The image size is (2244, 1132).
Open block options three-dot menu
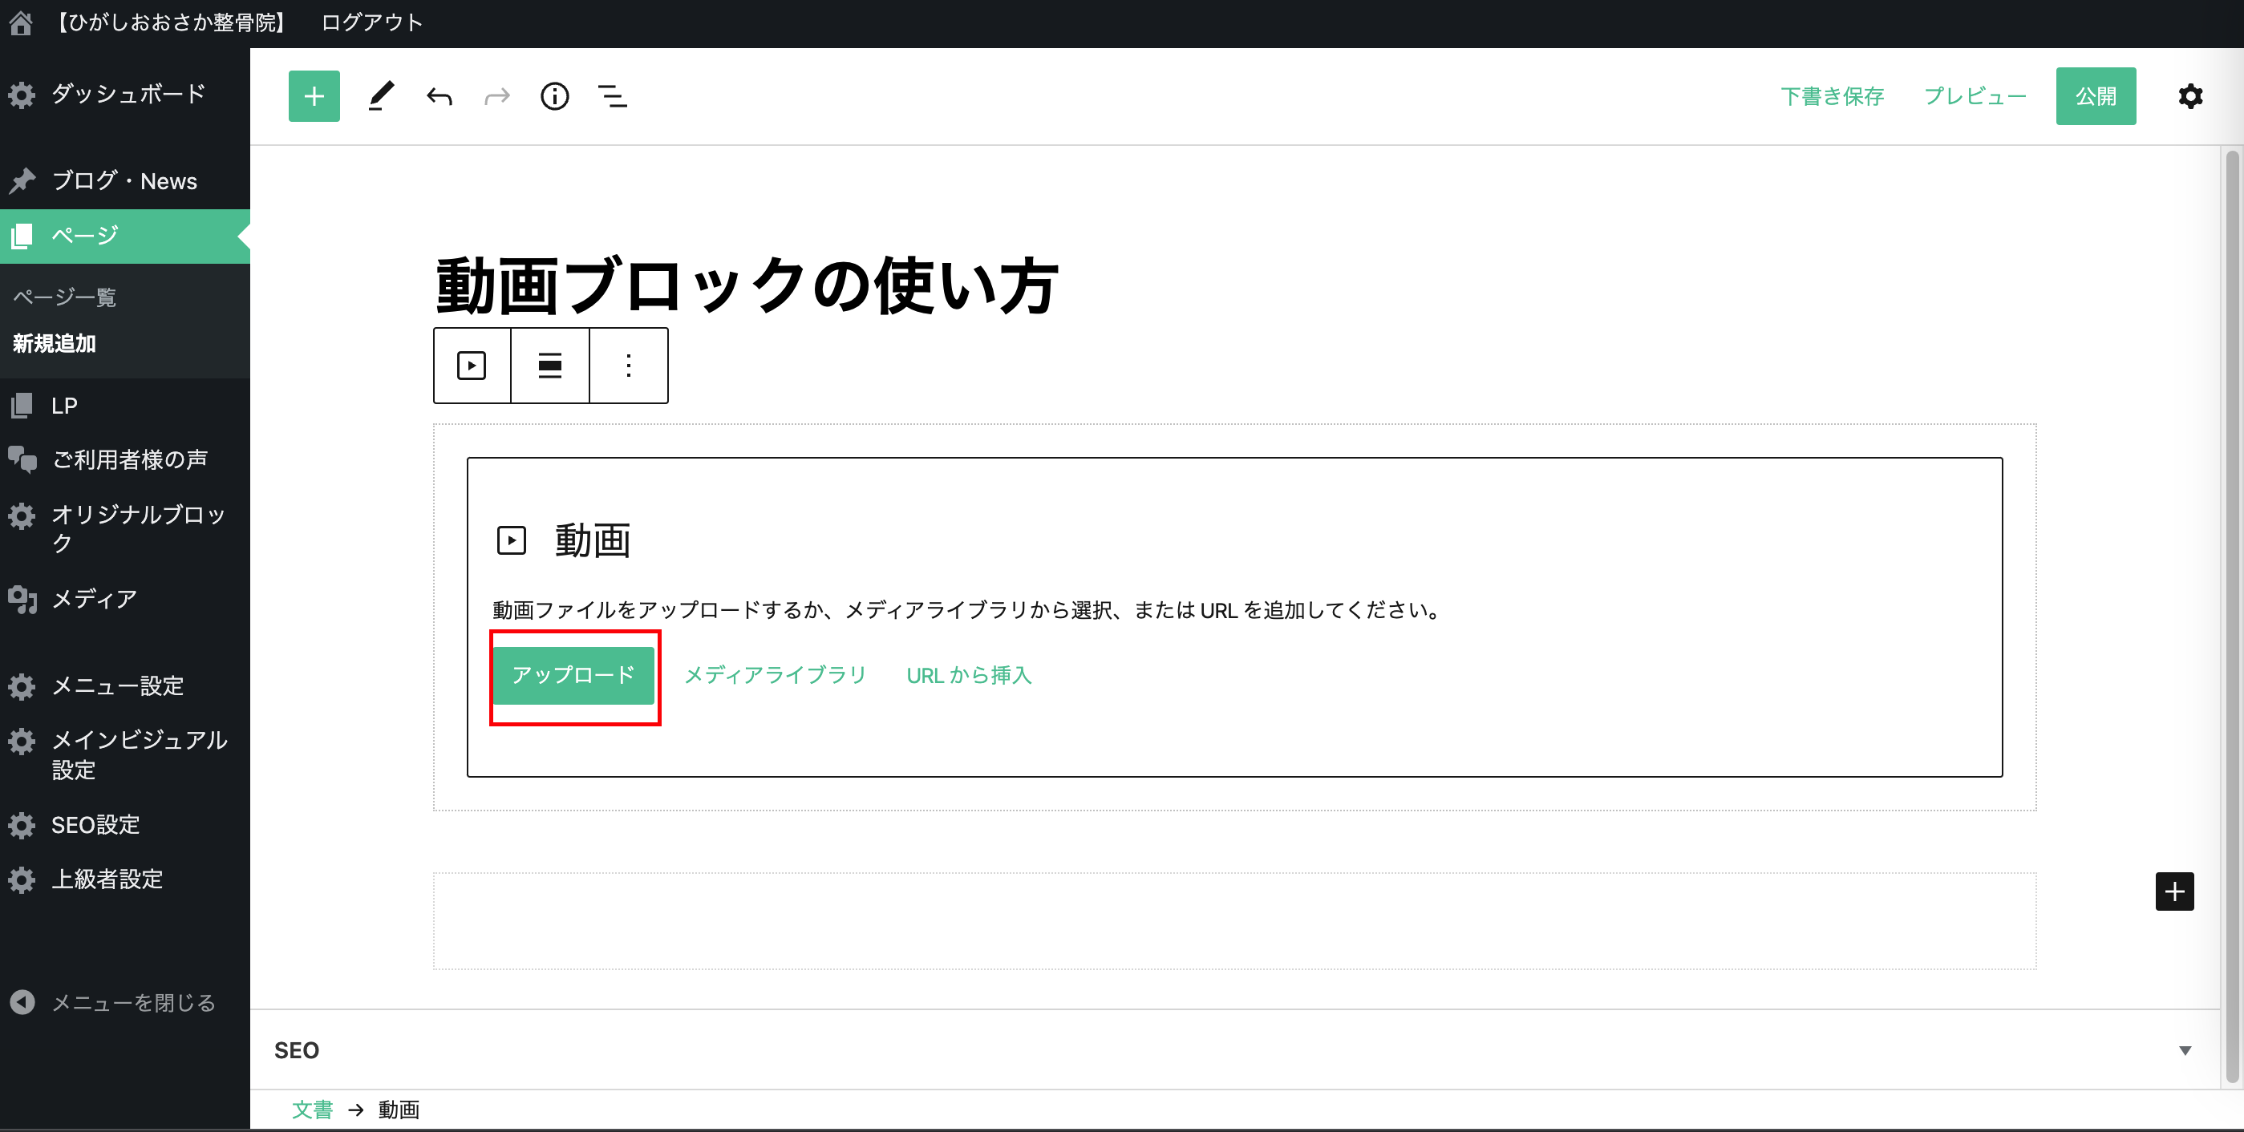[628, 365]
